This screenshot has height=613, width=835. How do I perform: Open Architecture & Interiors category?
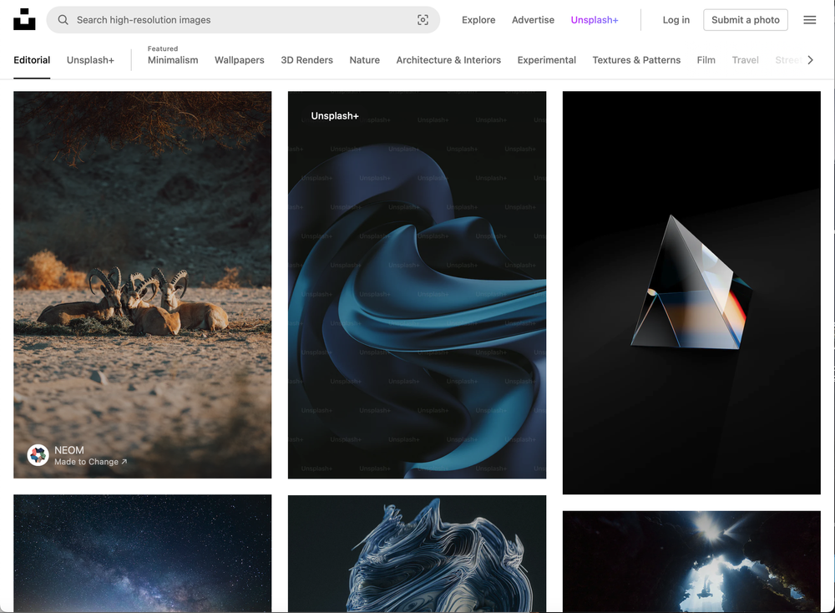(448, 60)
